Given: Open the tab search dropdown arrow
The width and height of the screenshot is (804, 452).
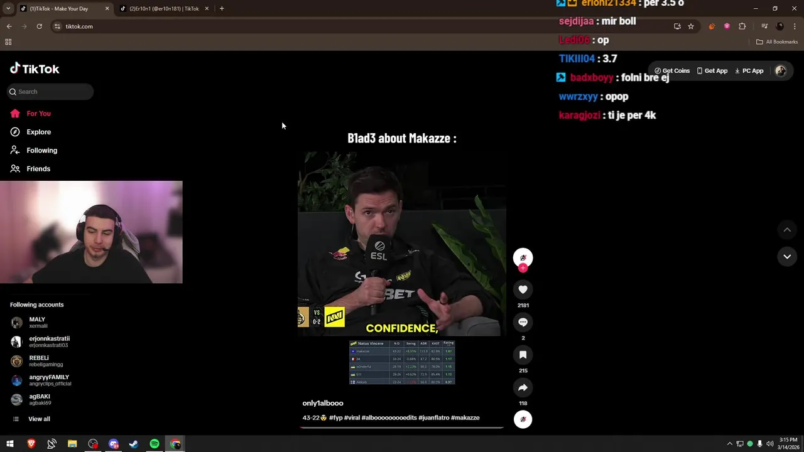Looking at the screenshot, I should [8, 9].
